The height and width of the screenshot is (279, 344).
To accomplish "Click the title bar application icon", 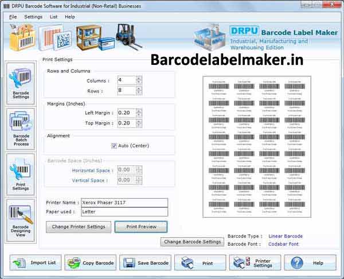I will (x=7, y=6).
